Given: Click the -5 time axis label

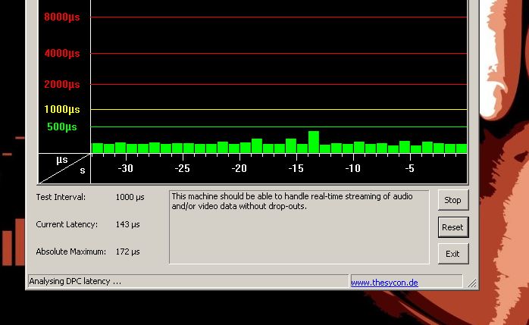Looking at the screenshot, I should 409,168.
